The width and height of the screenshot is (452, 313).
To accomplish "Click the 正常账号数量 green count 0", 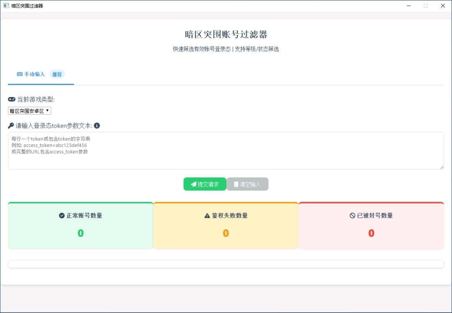I will coord(81,233).
